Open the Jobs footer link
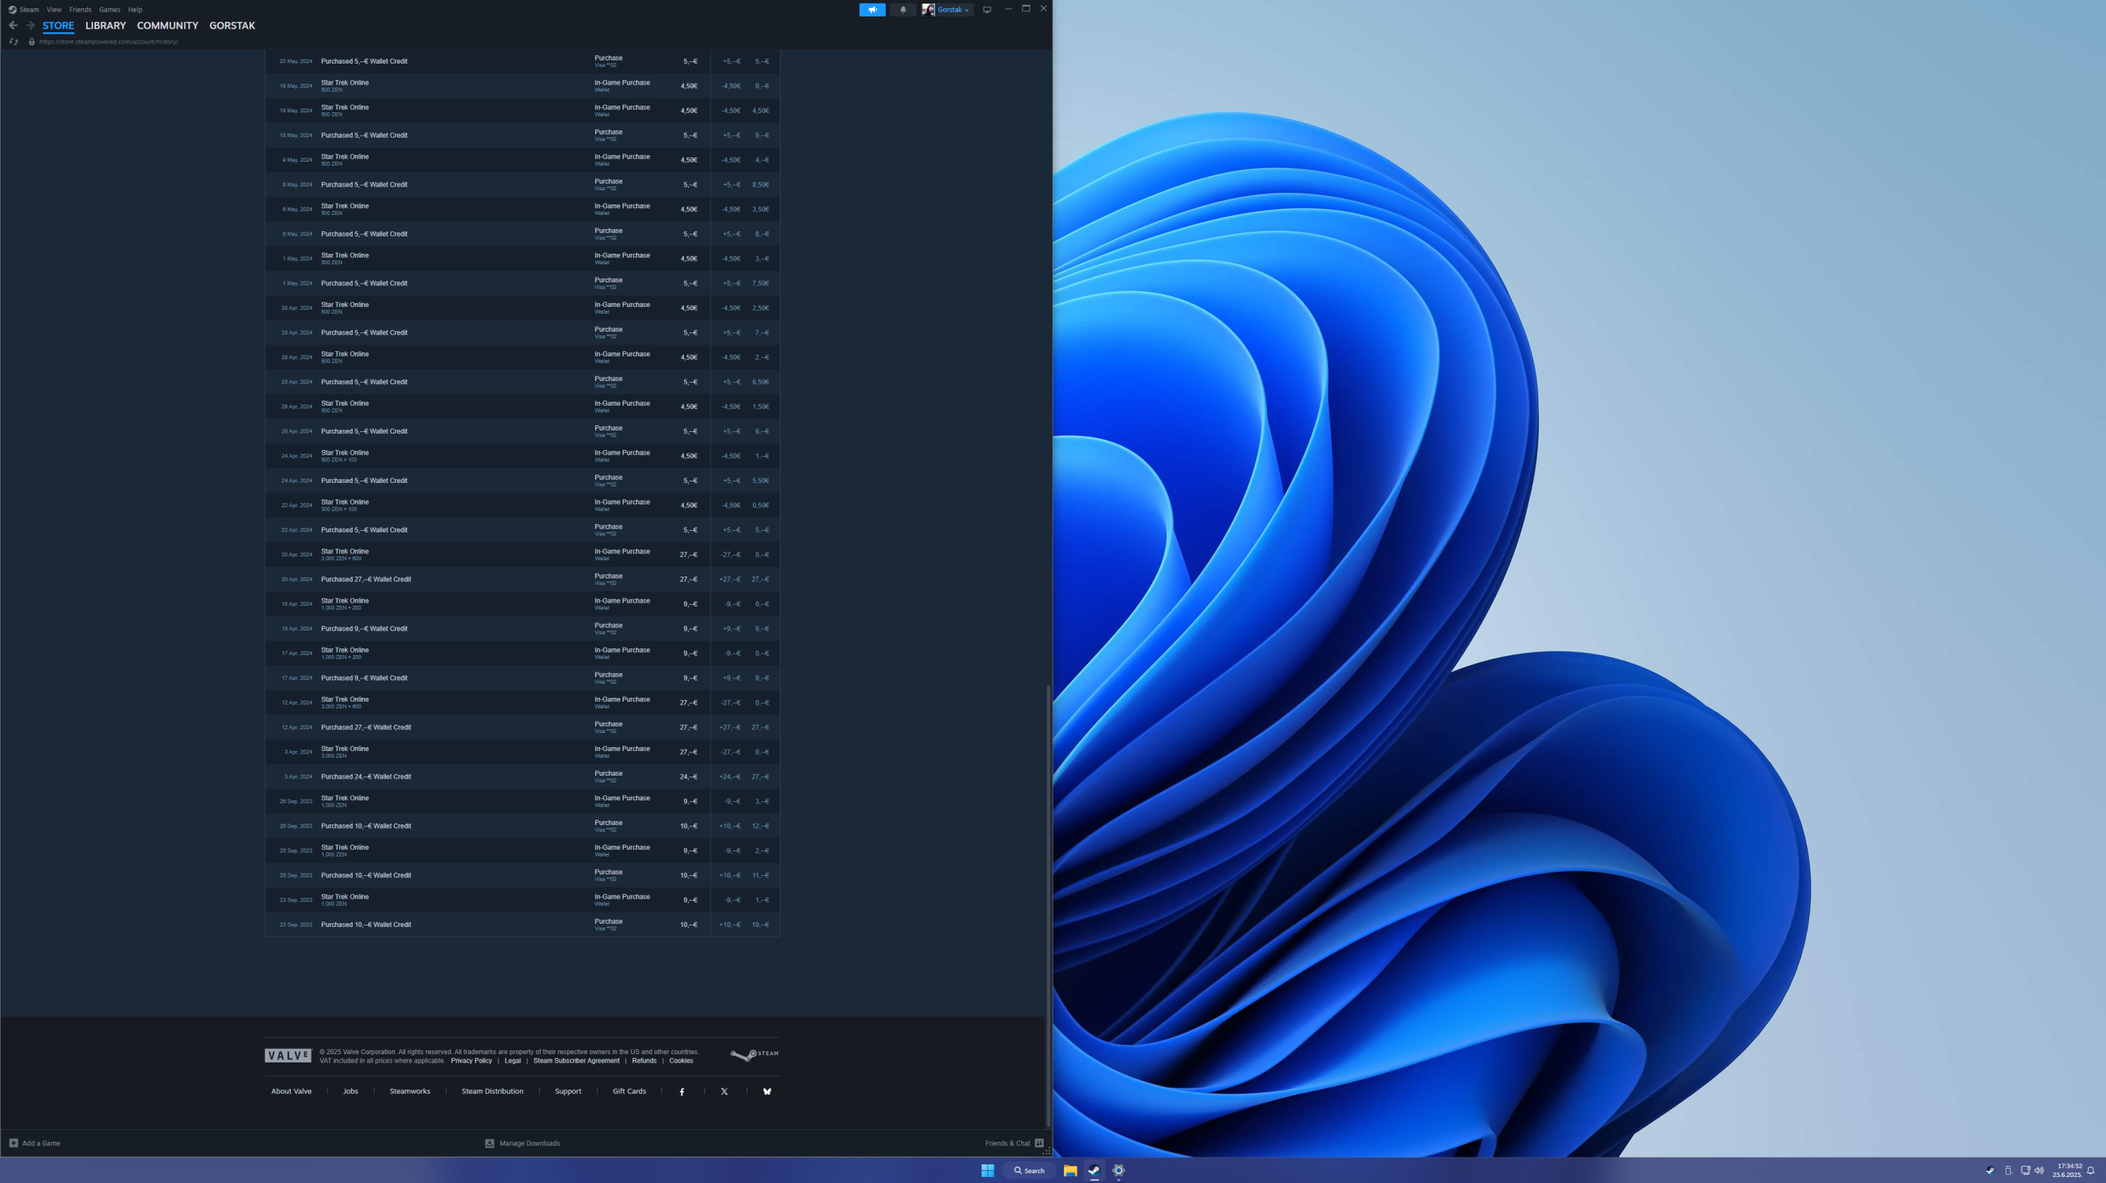 pos(351,1092)
